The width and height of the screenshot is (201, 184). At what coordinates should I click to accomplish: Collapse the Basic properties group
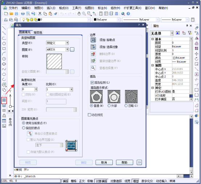tap(152, 39)
